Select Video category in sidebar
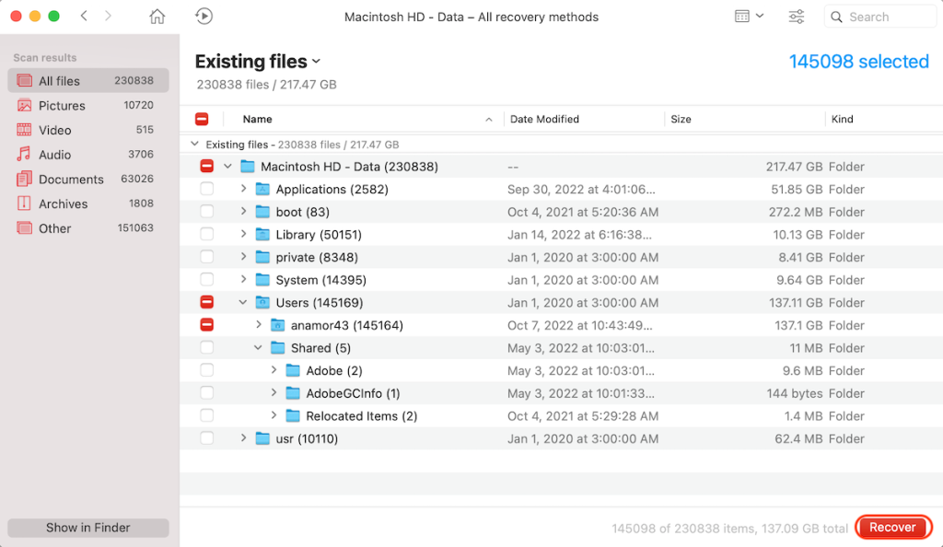 [x=87, y=130]
